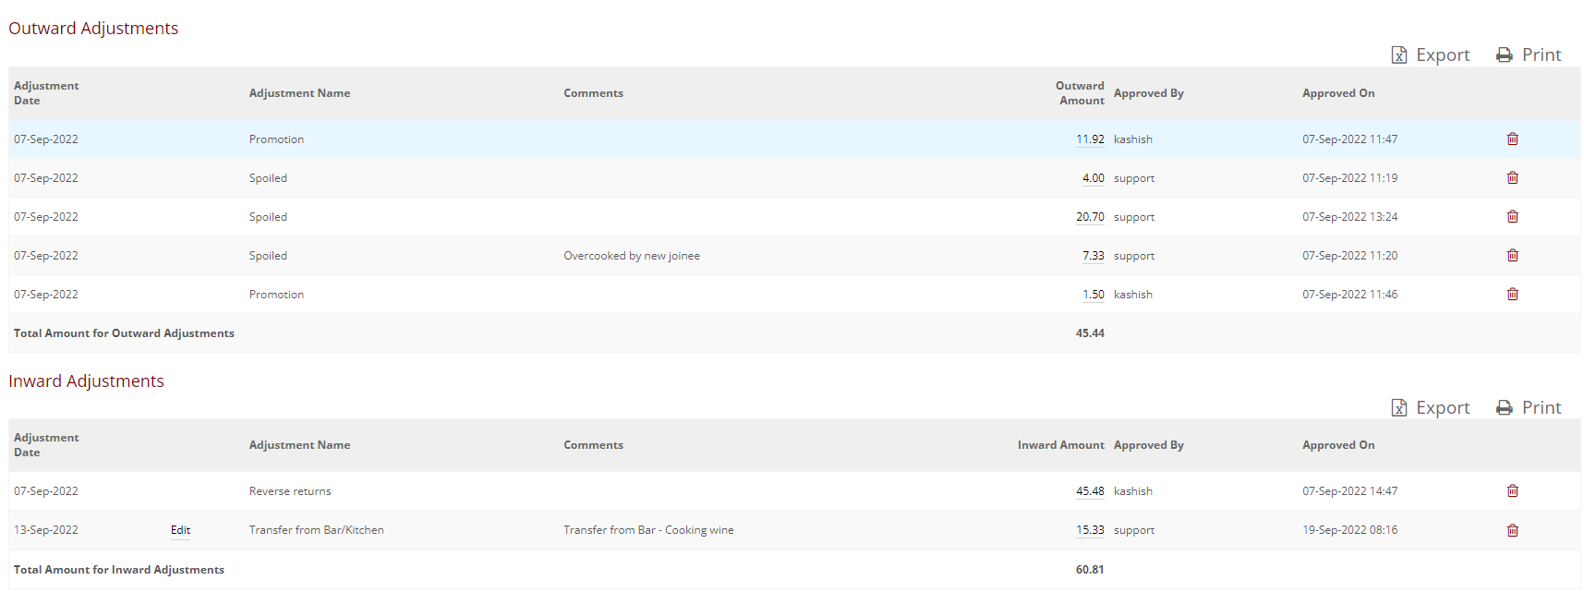Click the Inward Adjustments Excel export icon

[1399, 408]
